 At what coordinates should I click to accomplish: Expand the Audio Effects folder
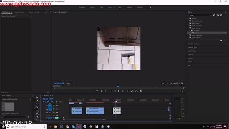pos(188,23)
